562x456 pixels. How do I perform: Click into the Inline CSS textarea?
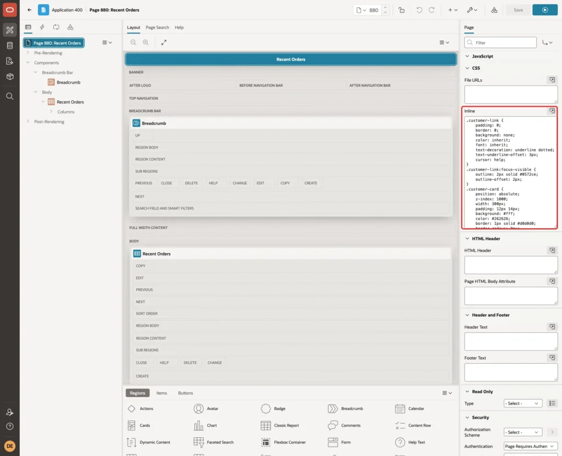[x=510, y=172]
